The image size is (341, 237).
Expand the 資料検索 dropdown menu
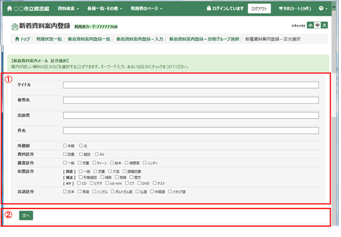point(68,8)
